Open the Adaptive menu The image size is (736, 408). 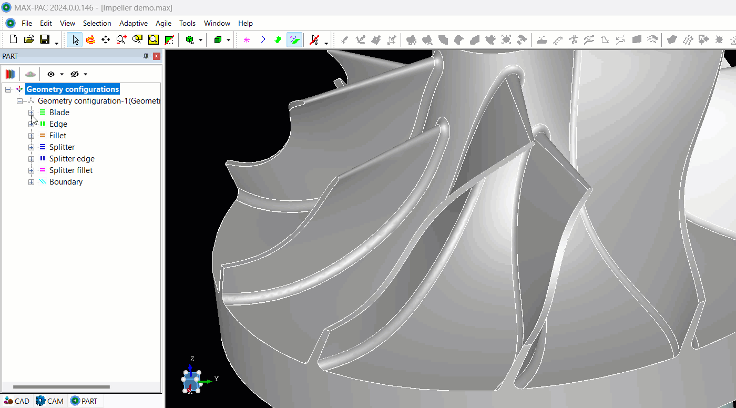coord(133,23)
